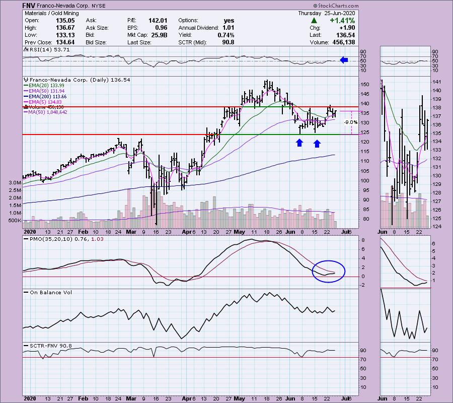Click the 150 price axis label
453x403 pixels.
(365, 85)
